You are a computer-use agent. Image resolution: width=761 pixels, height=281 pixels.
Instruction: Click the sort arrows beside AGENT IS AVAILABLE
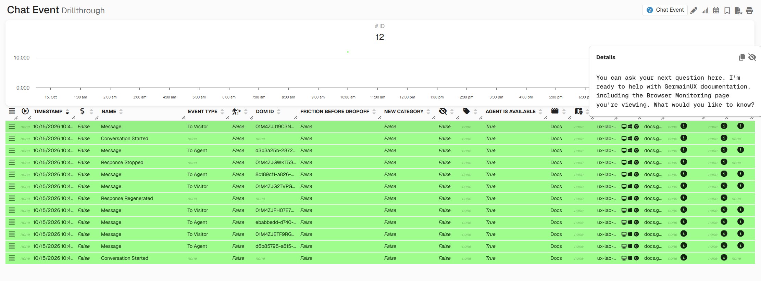click(x=540, y=111)
